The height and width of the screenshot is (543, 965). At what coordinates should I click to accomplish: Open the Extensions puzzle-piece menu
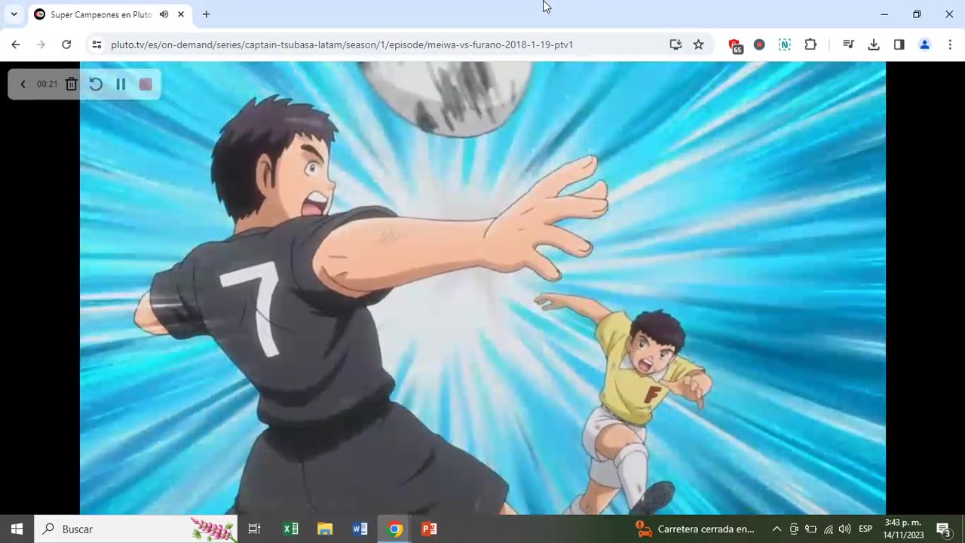point(810,44)
